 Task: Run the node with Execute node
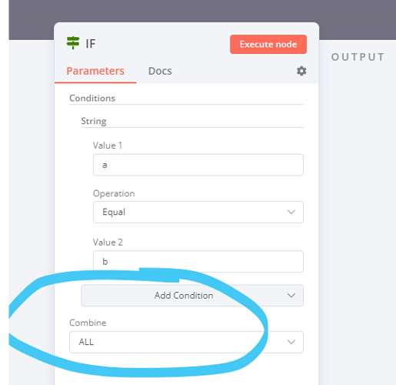268,45
